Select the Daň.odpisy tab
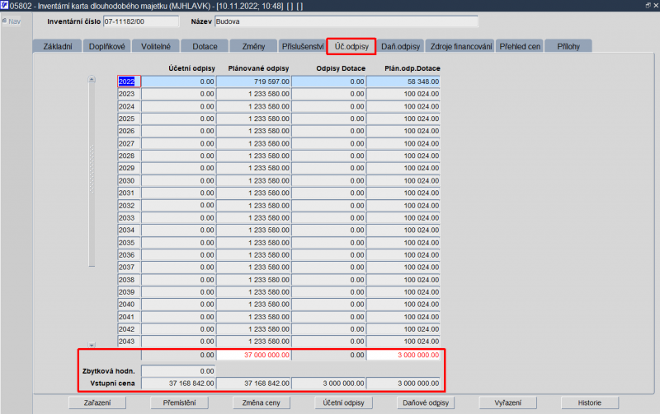This screenshot has height=414, width=660. click(401, 46)
